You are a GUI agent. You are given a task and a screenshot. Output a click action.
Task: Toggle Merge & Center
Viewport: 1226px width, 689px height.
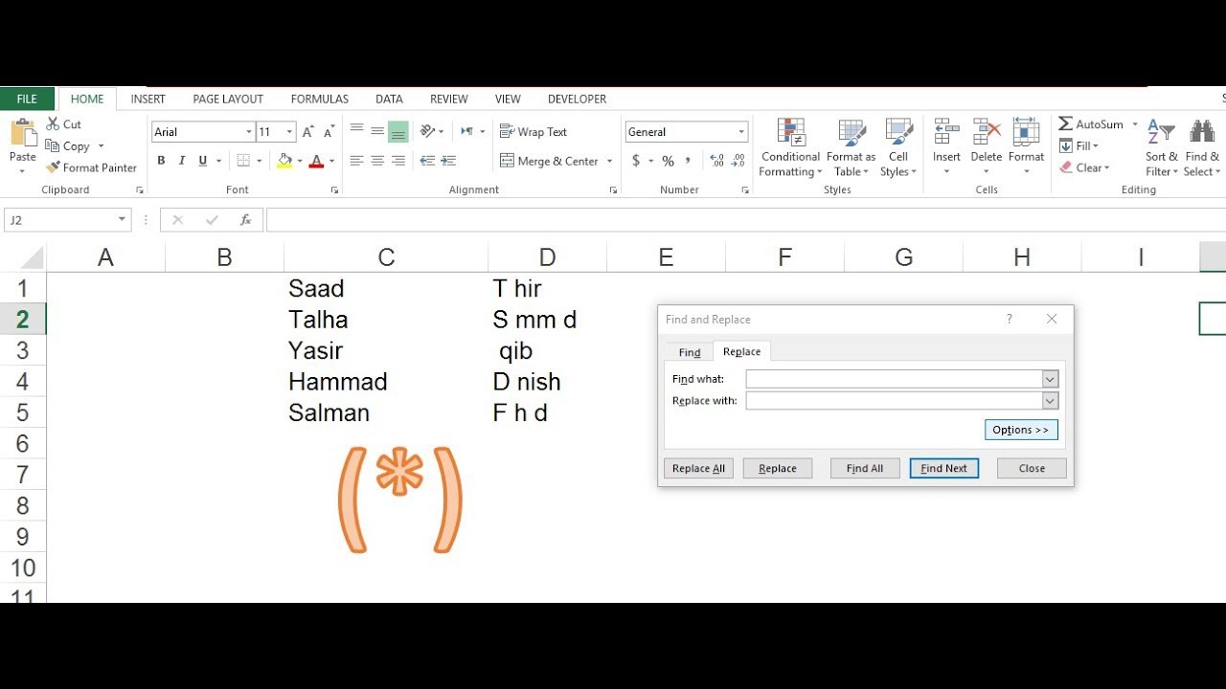click(x=550, y=161)
